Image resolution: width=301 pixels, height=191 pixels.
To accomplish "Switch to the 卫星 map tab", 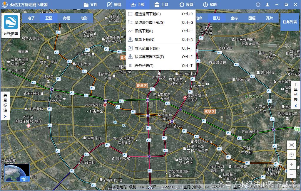I will 49,18.
